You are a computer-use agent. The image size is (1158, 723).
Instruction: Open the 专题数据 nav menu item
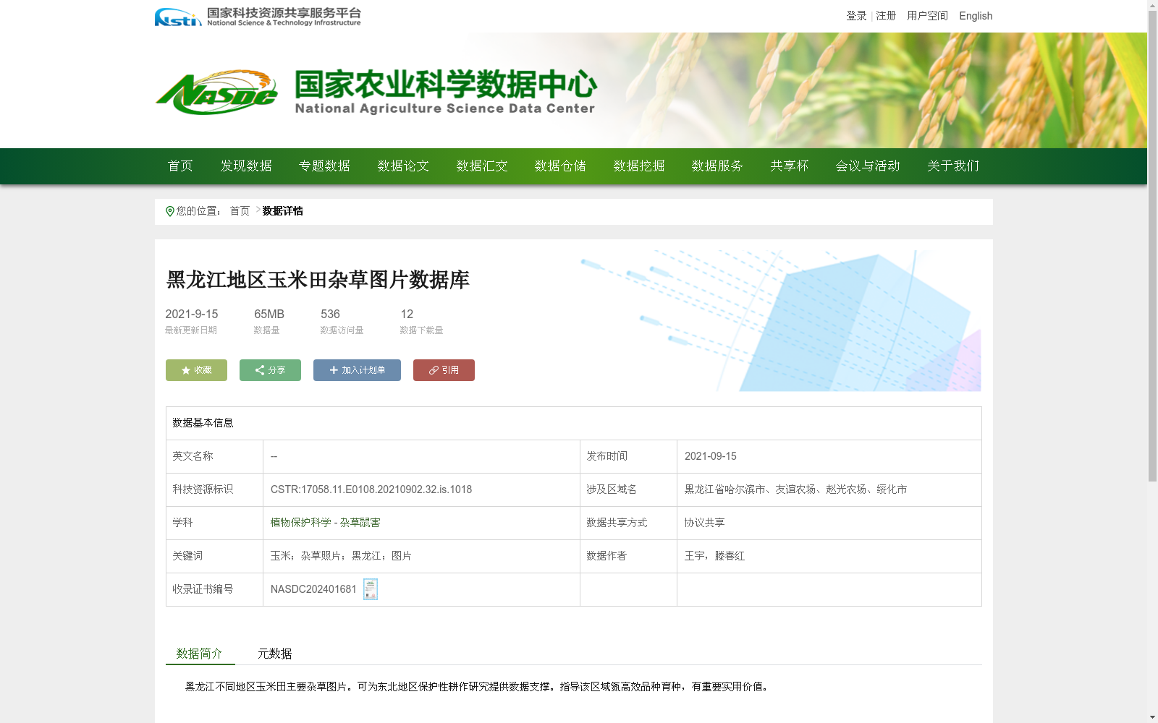(324, 166)
